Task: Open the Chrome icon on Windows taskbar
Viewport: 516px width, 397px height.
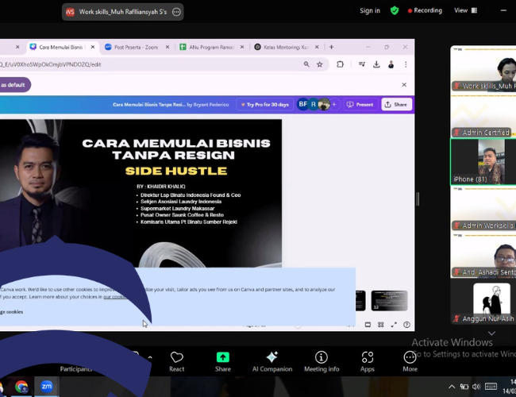Action: click(x=21, y=387)
